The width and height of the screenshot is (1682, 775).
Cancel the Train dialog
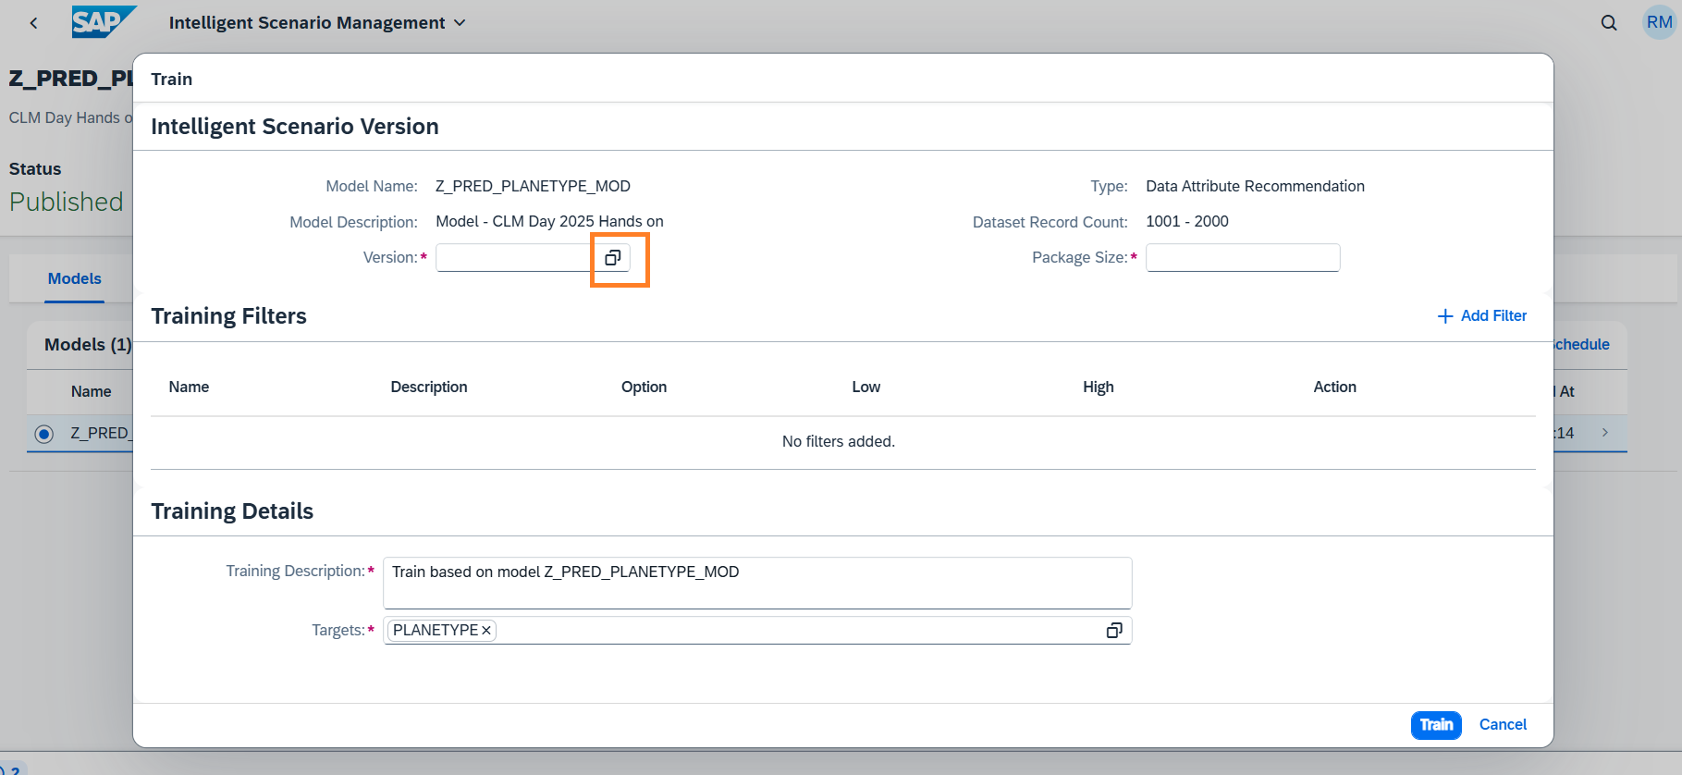click(1503, 725)
